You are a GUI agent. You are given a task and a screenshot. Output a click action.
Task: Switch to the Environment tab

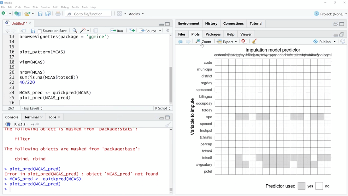(x=189, y=24)
